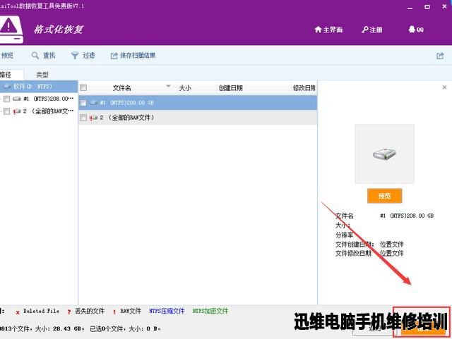
Task: Click 保存扫描结果 save scan results
Action: 133,56
